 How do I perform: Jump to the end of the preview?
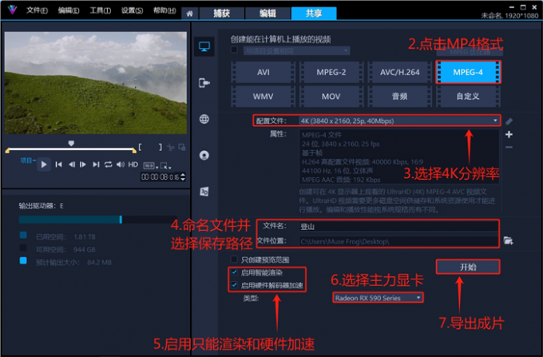click(96, 165)
